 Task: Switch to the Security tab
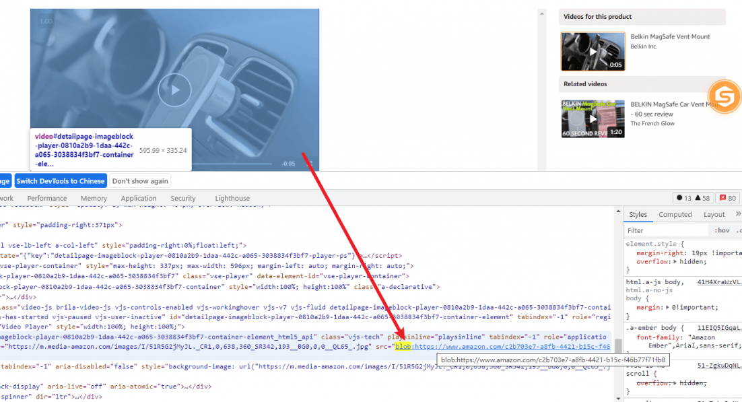point(183,199)
